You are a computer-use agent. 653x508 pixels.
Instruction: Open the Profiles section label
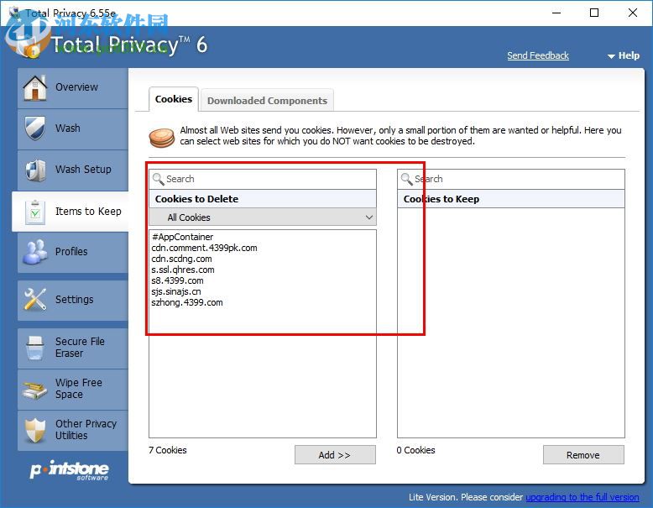coord(71,252)
